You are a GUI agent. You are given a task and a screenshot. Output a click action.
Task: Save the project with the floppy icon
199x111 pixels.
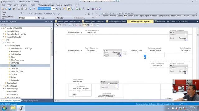tap(10, 9)
